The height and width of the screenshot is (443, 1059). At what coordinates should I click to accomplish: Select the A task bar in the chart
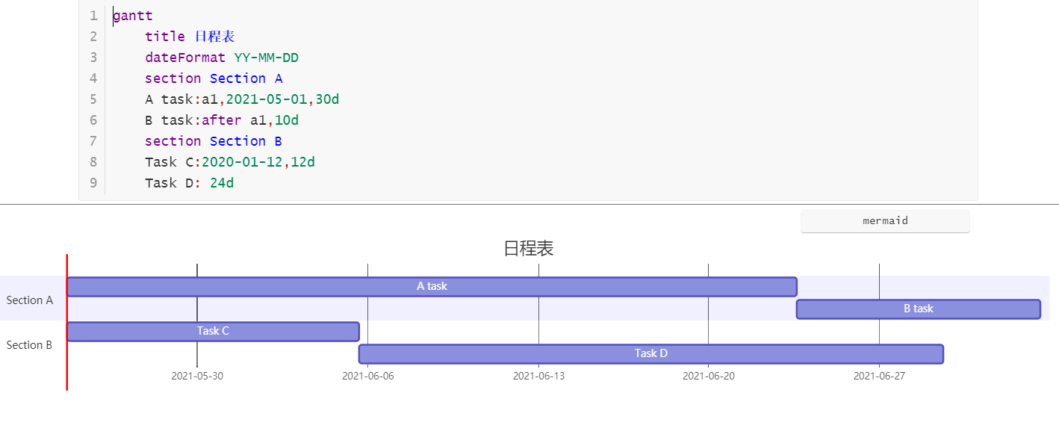pyautogui.click(x=432, y=286)
